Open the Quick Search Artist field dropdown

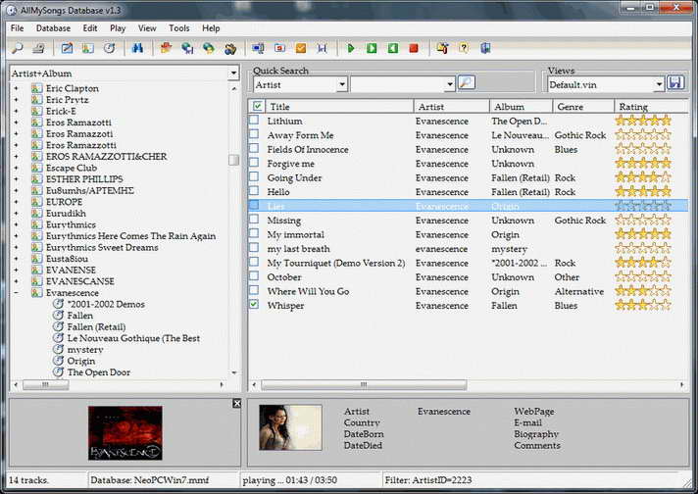coord(342,84)
